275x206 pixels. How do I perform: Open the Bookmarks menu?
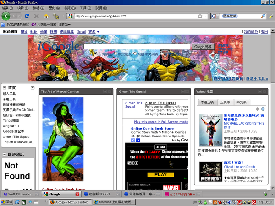coord(70,8)
